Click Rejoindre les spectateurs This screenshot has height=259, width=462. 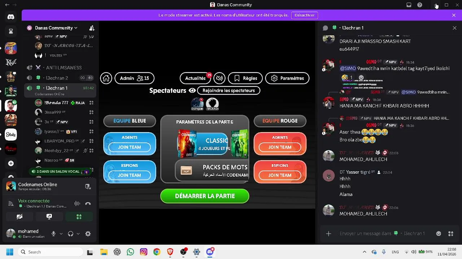[229, 91]
